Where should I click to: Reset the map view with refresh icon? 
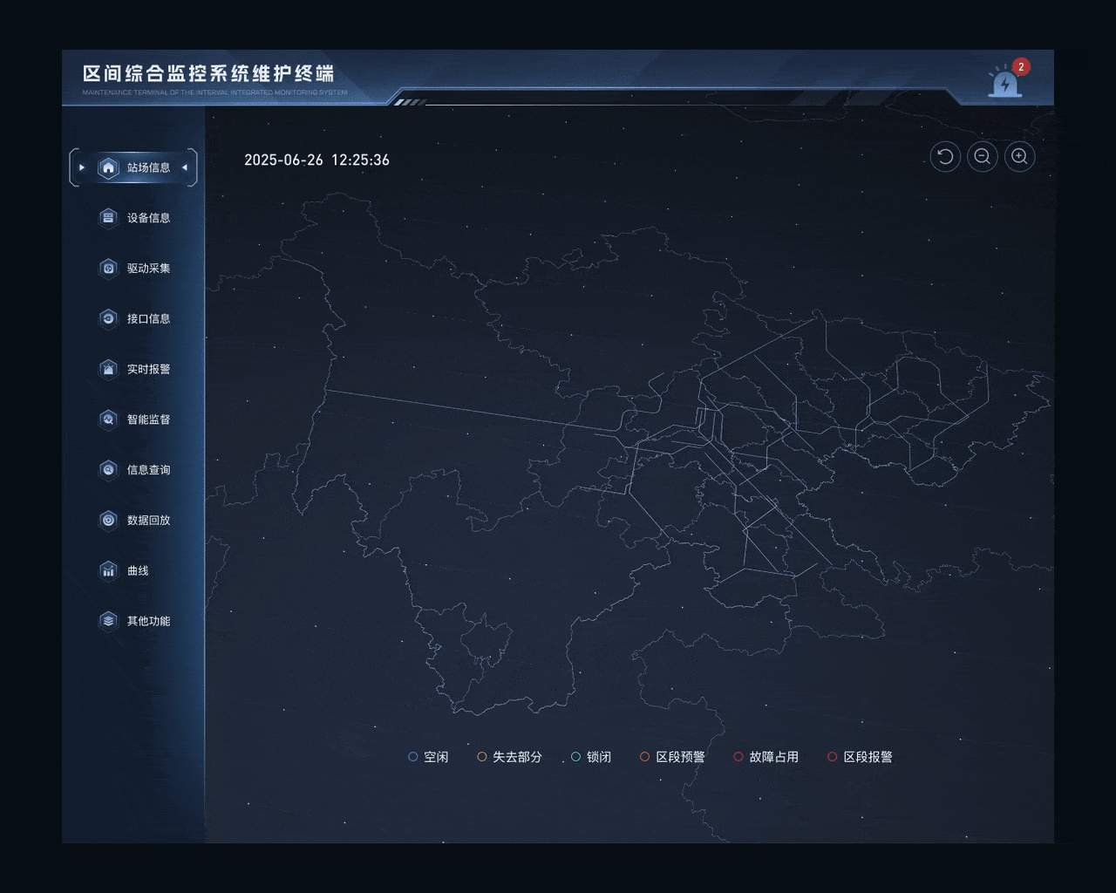pyautogui.click(x=945, y=157)
